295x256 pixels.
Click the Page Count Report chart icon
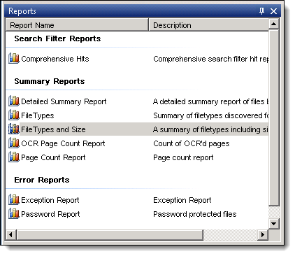click(x=14, y=157)
